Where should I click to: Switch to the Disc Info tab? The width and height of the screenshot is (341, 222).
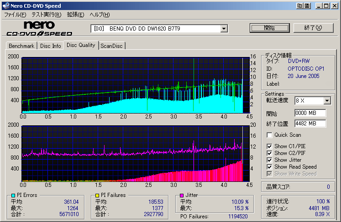(x=51, y=46)
